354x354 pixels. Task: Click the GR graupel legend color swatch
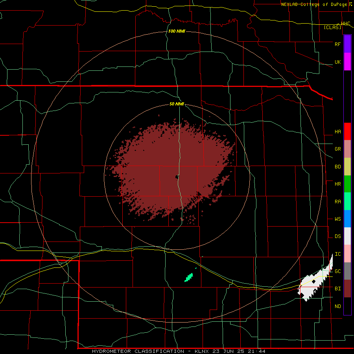tap(347, 149)
